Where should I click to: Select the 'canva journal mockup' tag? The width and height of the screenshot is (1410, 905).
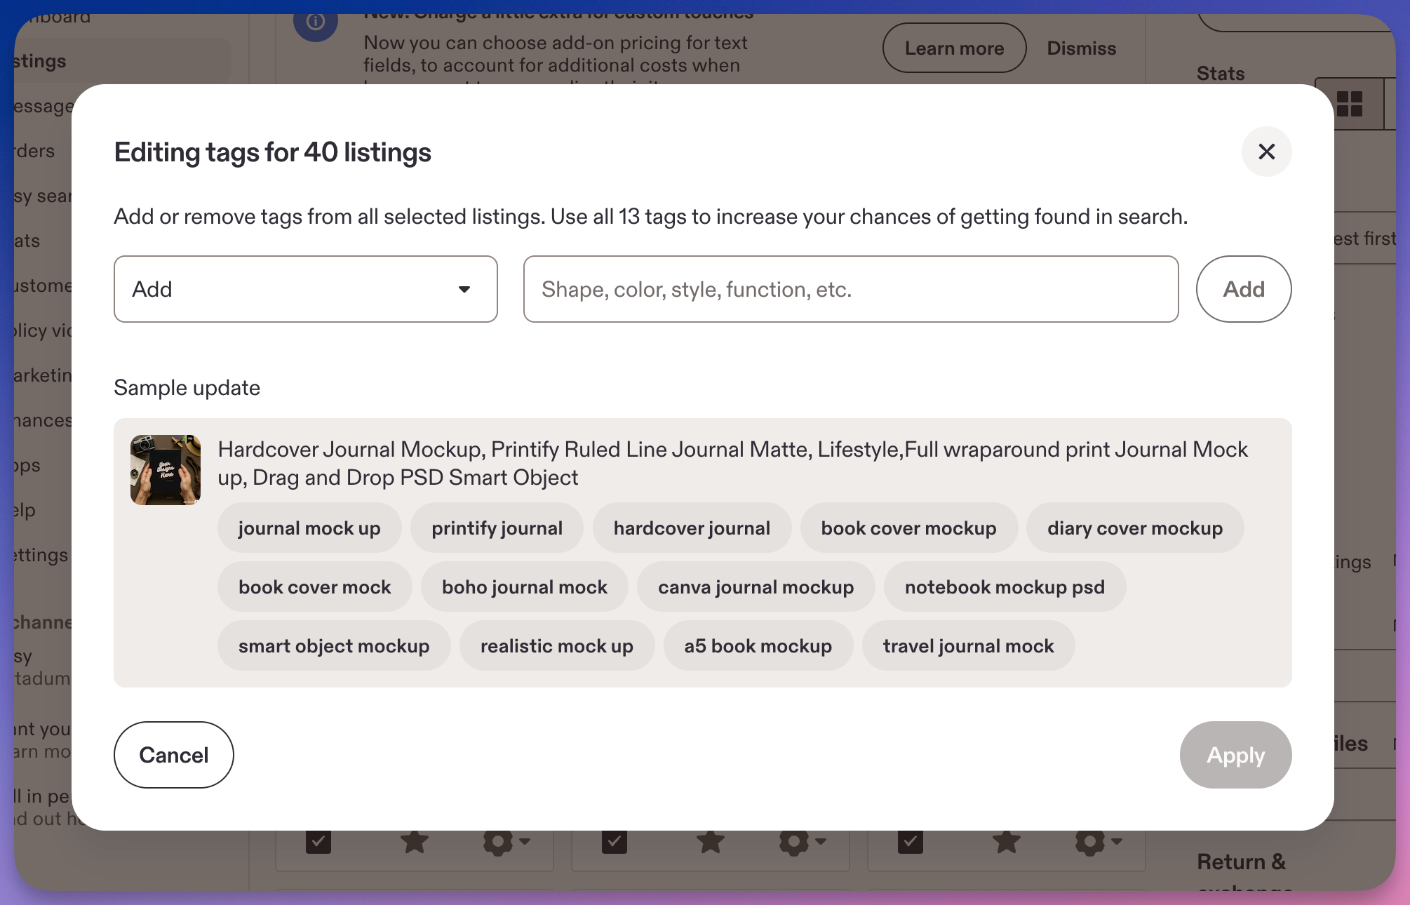[756, 586]
